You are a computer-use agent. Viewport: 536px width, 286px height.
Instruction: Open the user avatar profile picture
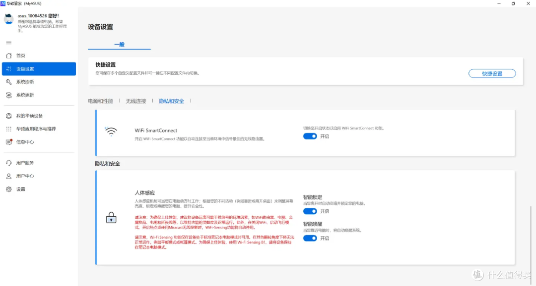pos(8,19)
